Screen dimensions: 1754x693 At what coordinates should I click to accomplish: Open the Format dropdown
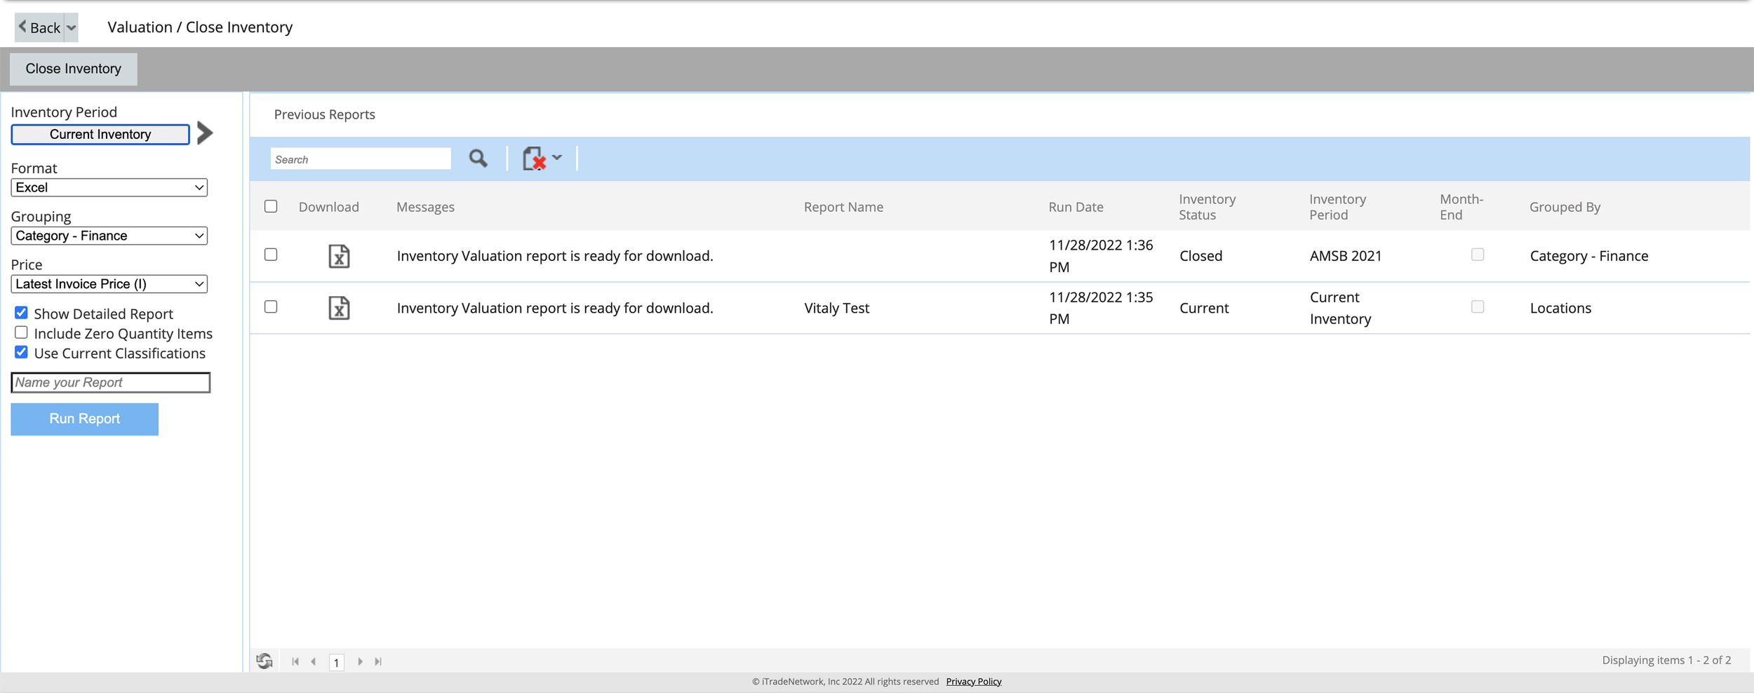(109, 187)
